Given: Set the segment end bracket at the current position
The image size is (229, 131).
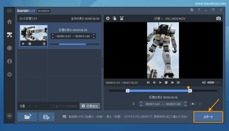Looking at the screenshot, I should point(134,104).
